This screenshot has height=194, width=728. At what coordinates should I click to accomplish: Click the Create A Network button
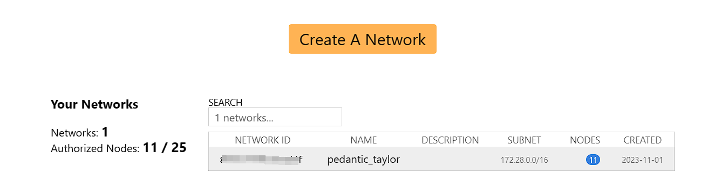point(362,39)
